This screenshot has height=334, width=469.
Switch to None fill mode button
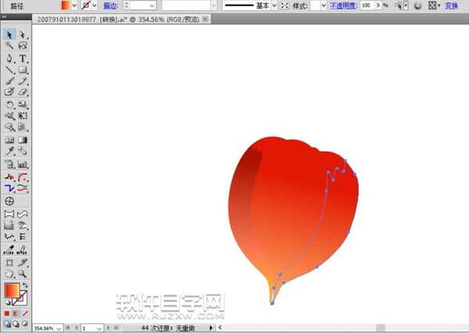[26, 314]
